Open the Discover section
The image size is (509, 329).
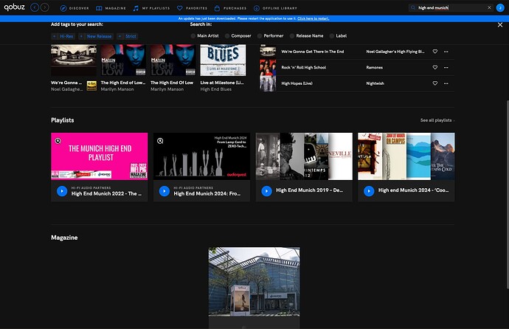75,8
